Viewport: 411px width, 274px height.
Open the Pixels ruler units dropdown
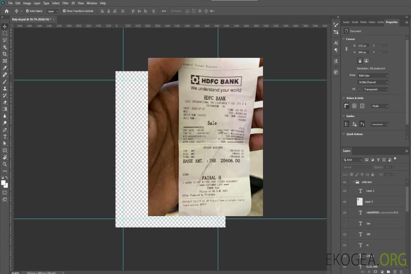380,106
